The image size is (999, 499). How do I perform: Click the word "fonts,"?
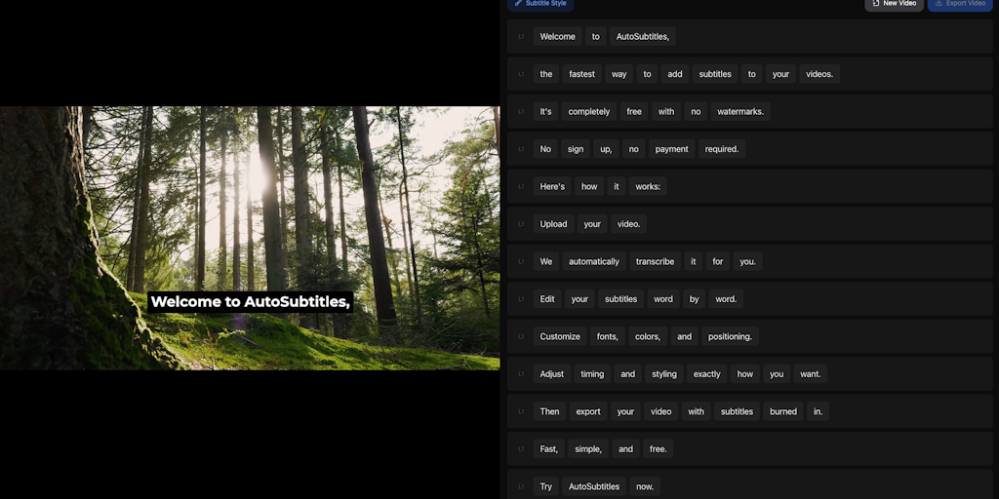(608, 336)
